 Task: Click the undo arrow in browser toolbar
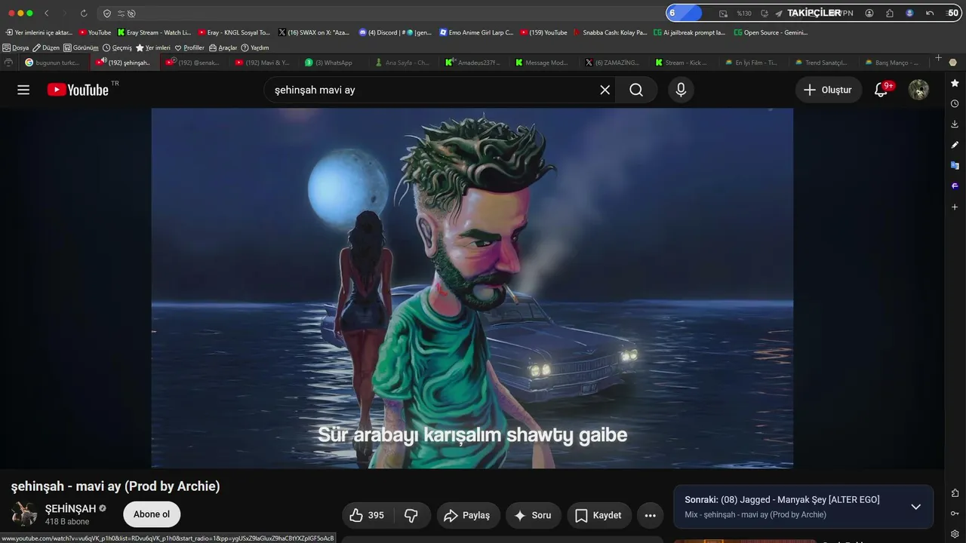pyautogui.click(x=930, y=13)
